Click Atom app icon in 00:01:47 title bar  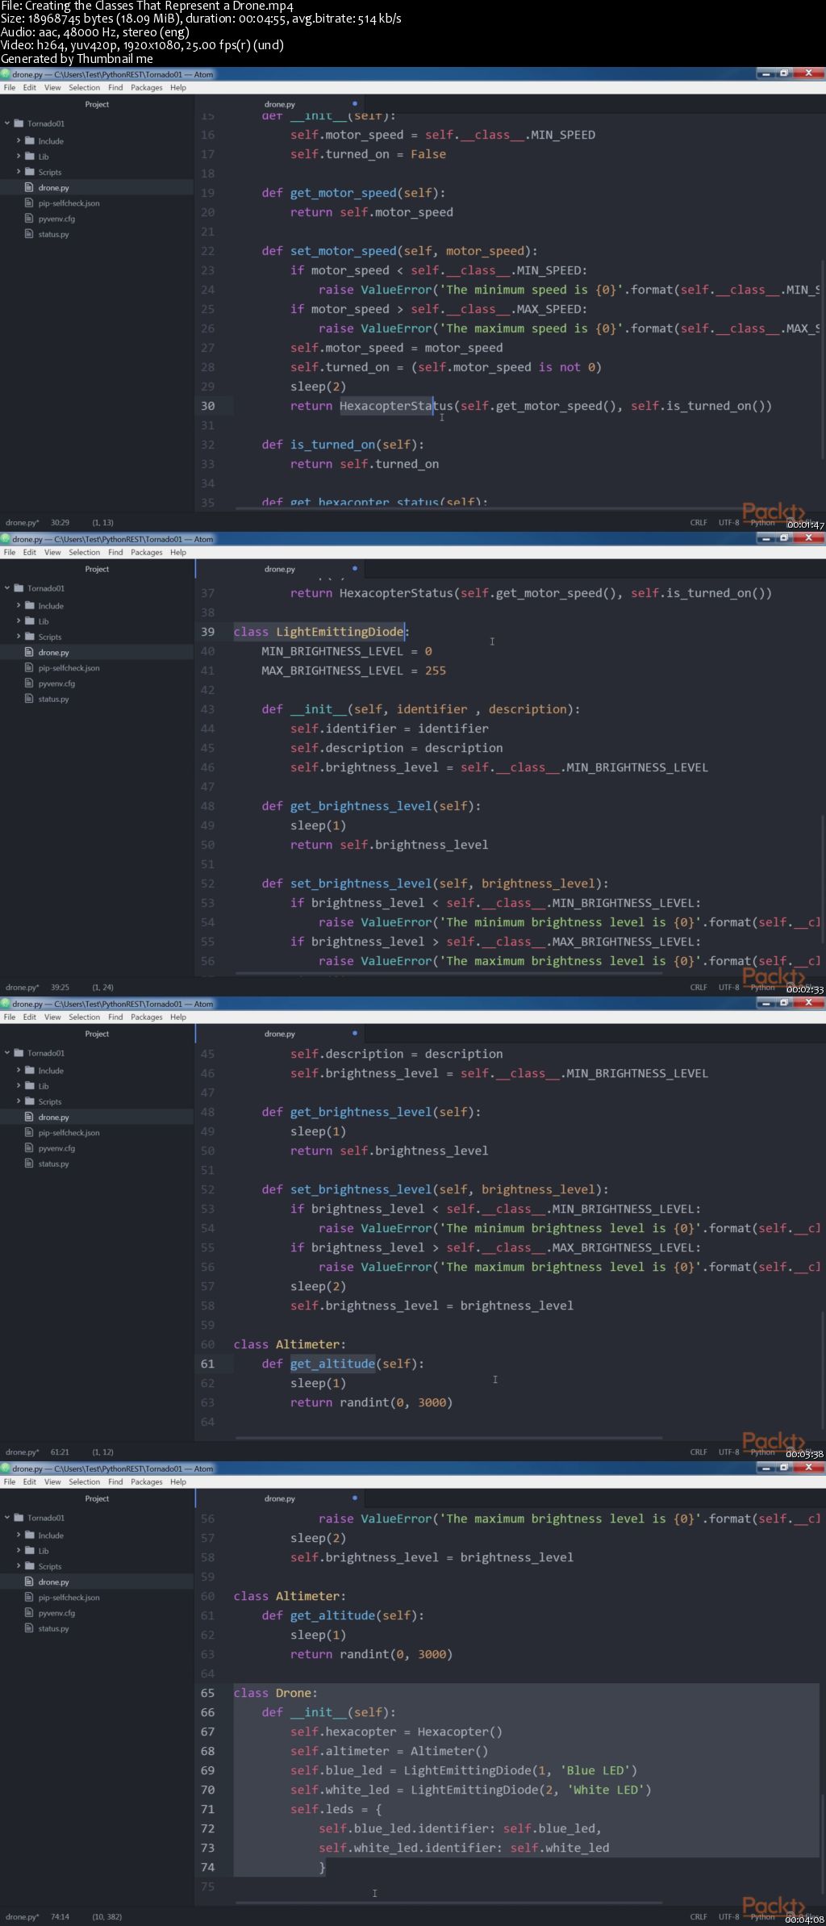(x=6, y=74)
